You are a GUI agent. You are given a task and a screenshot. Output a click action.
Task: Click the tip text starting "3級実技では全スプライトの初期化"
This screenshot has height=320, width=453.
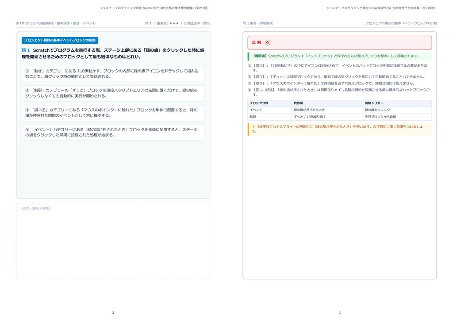(338, 129)
